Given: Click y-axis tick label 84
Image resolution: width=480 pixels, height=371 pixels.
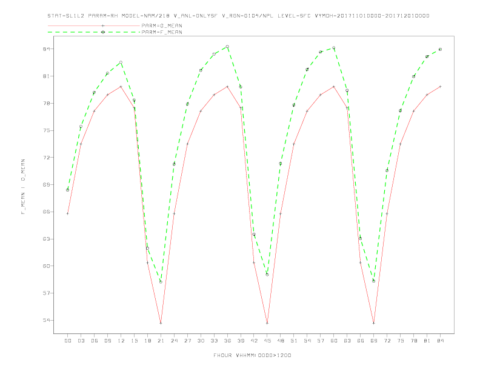Looking at the screenshot, I should click(47, 49).
